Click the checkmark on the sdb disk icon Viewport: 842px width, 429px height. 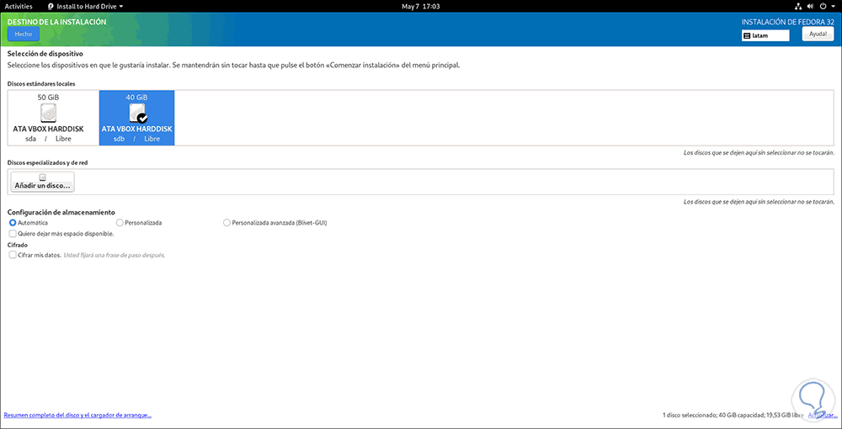[142, 119]
